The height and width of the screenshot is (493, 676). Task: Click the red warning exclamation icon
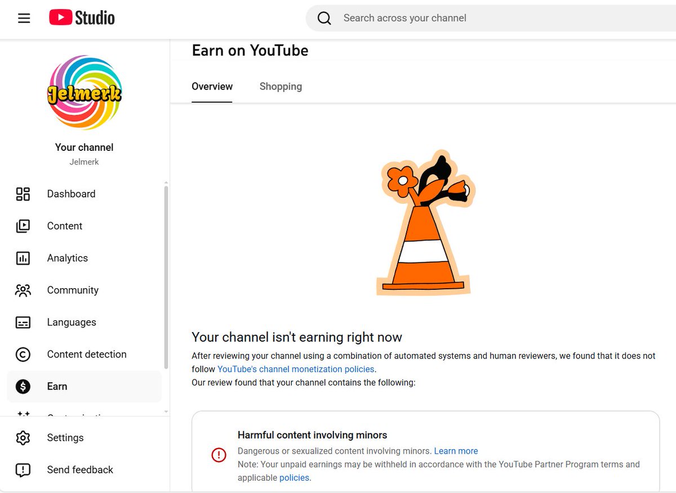pos(219,455)
